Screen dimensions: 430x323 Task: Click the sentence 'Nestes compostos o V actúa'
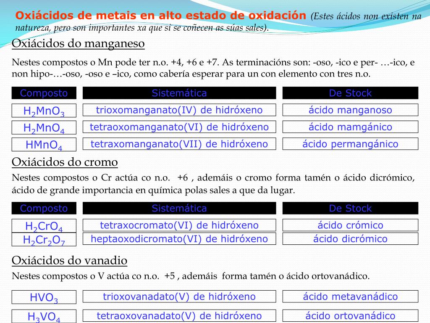(191, 276)
